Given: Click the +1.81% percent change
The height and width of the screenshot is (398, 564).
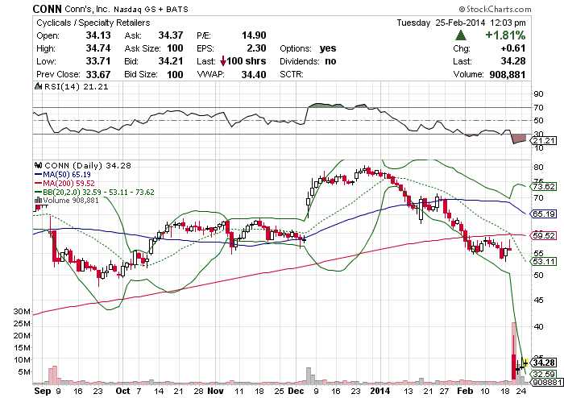Looking at the screenshot, I should point(505,35).
